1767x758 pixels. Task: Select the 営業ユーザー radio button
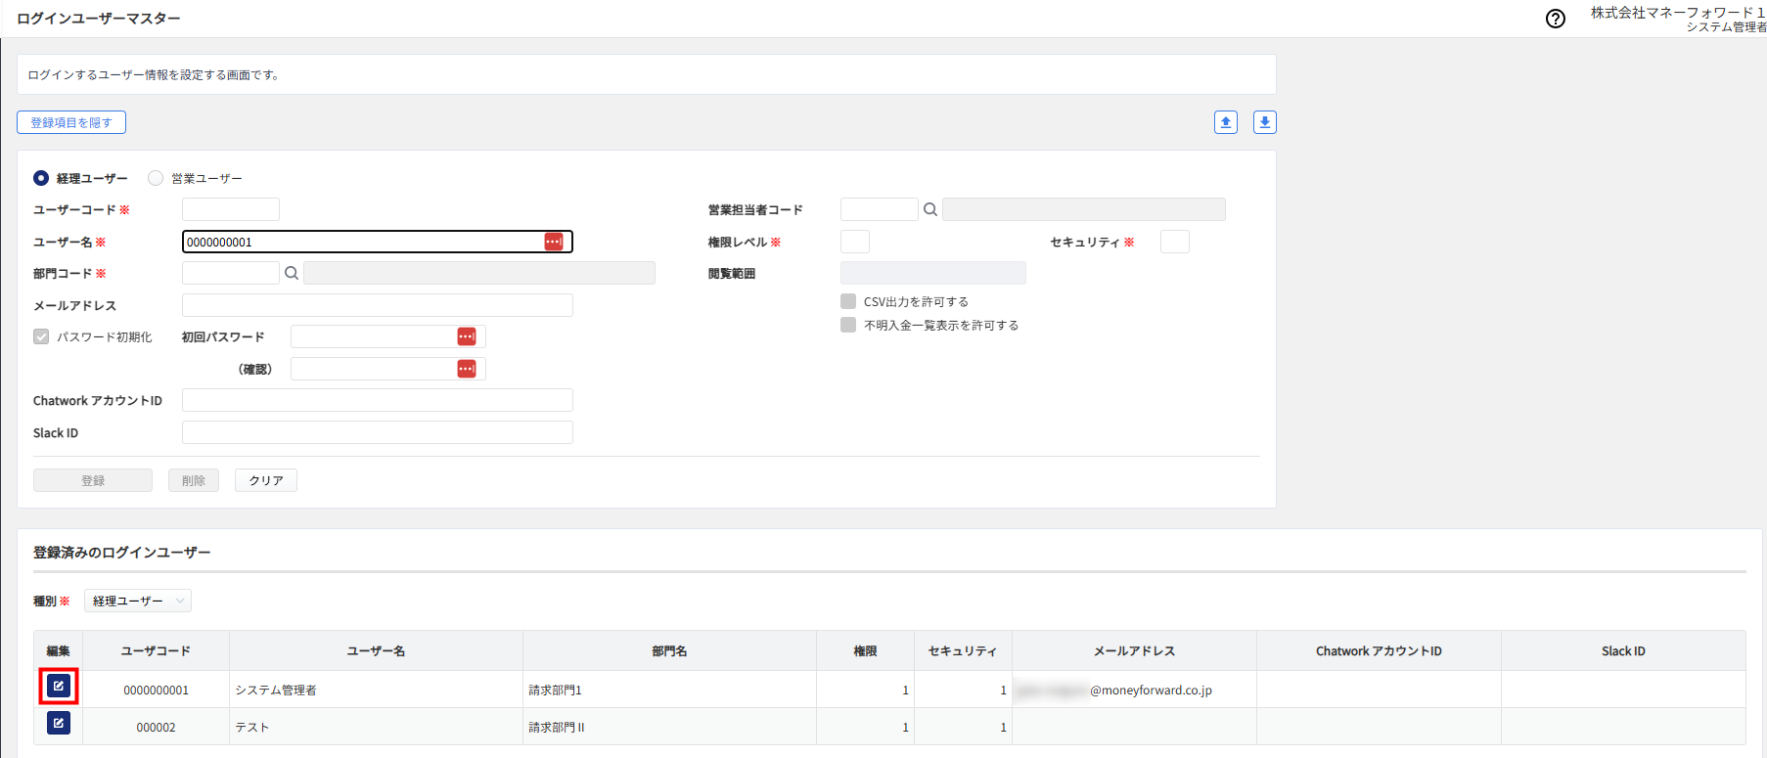(156, 178)
